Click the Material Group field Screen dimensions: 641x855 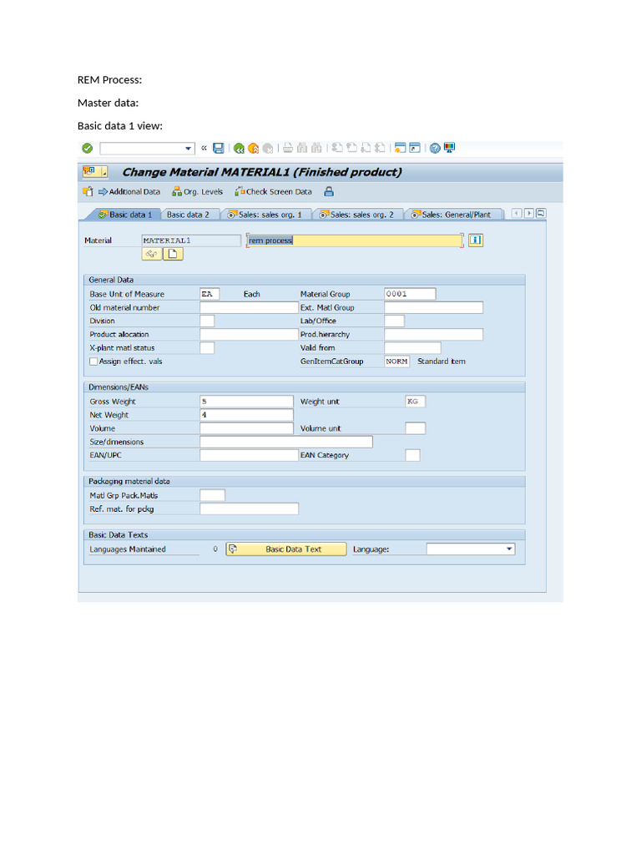pos(409,294)
